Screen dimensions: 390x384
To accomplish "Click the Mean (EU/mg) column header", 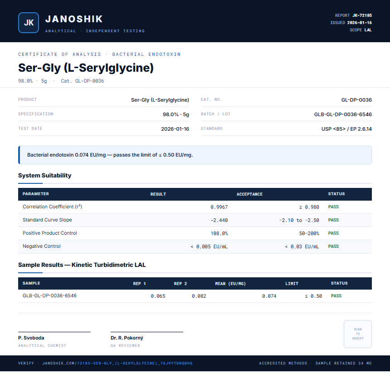I will (x=230, y=283).
